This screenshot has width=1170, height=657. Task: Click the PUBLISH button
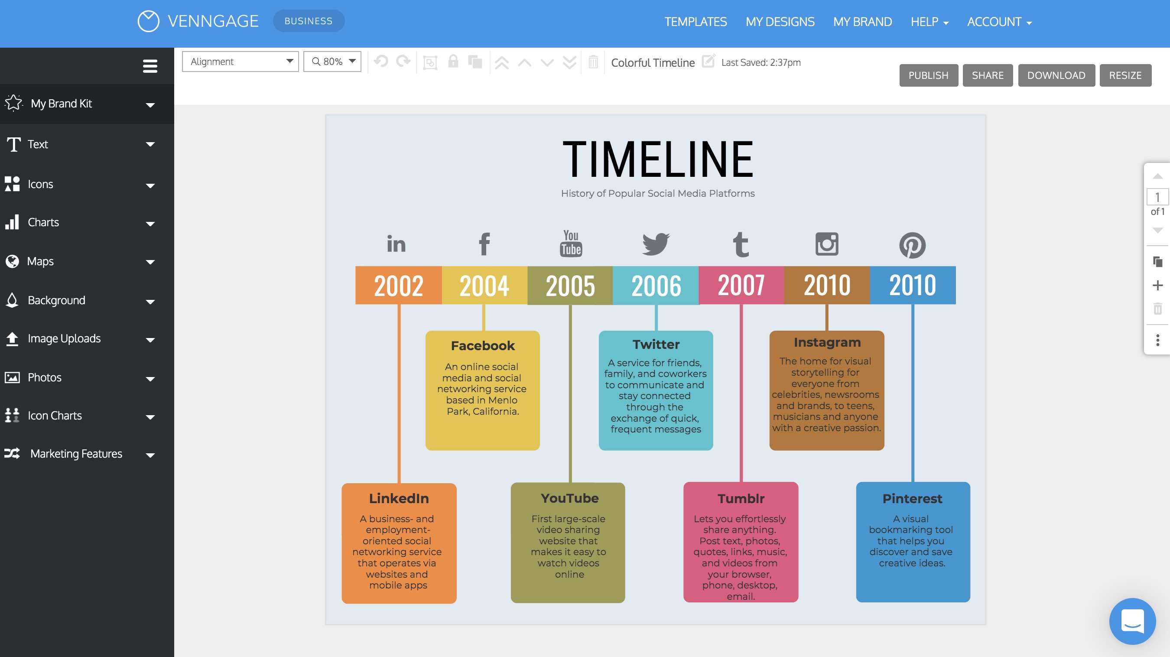tap(928, 75)
